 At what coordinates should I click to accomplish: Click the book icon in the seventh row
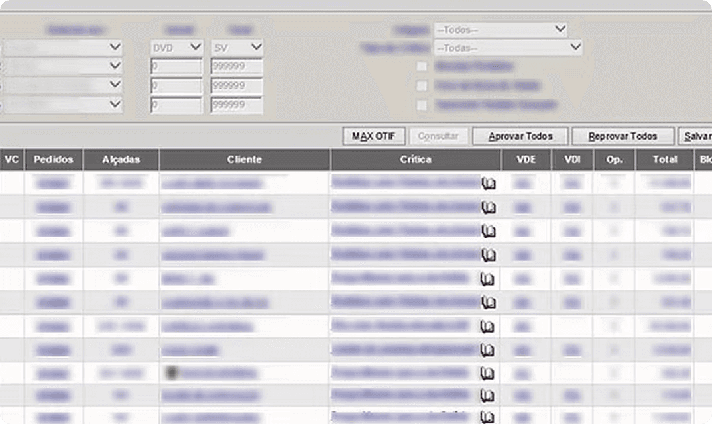click(x=488, y=327)
